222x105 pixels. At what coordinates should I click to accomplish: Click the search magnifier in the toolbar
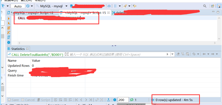(205, 6)
